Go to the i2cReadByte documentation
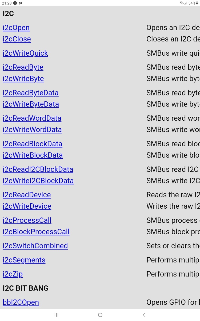 pos(23,67)
